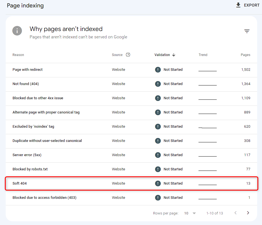
Task: Open Duplicate without user-selected canonical row
Action: pos(131,141)
